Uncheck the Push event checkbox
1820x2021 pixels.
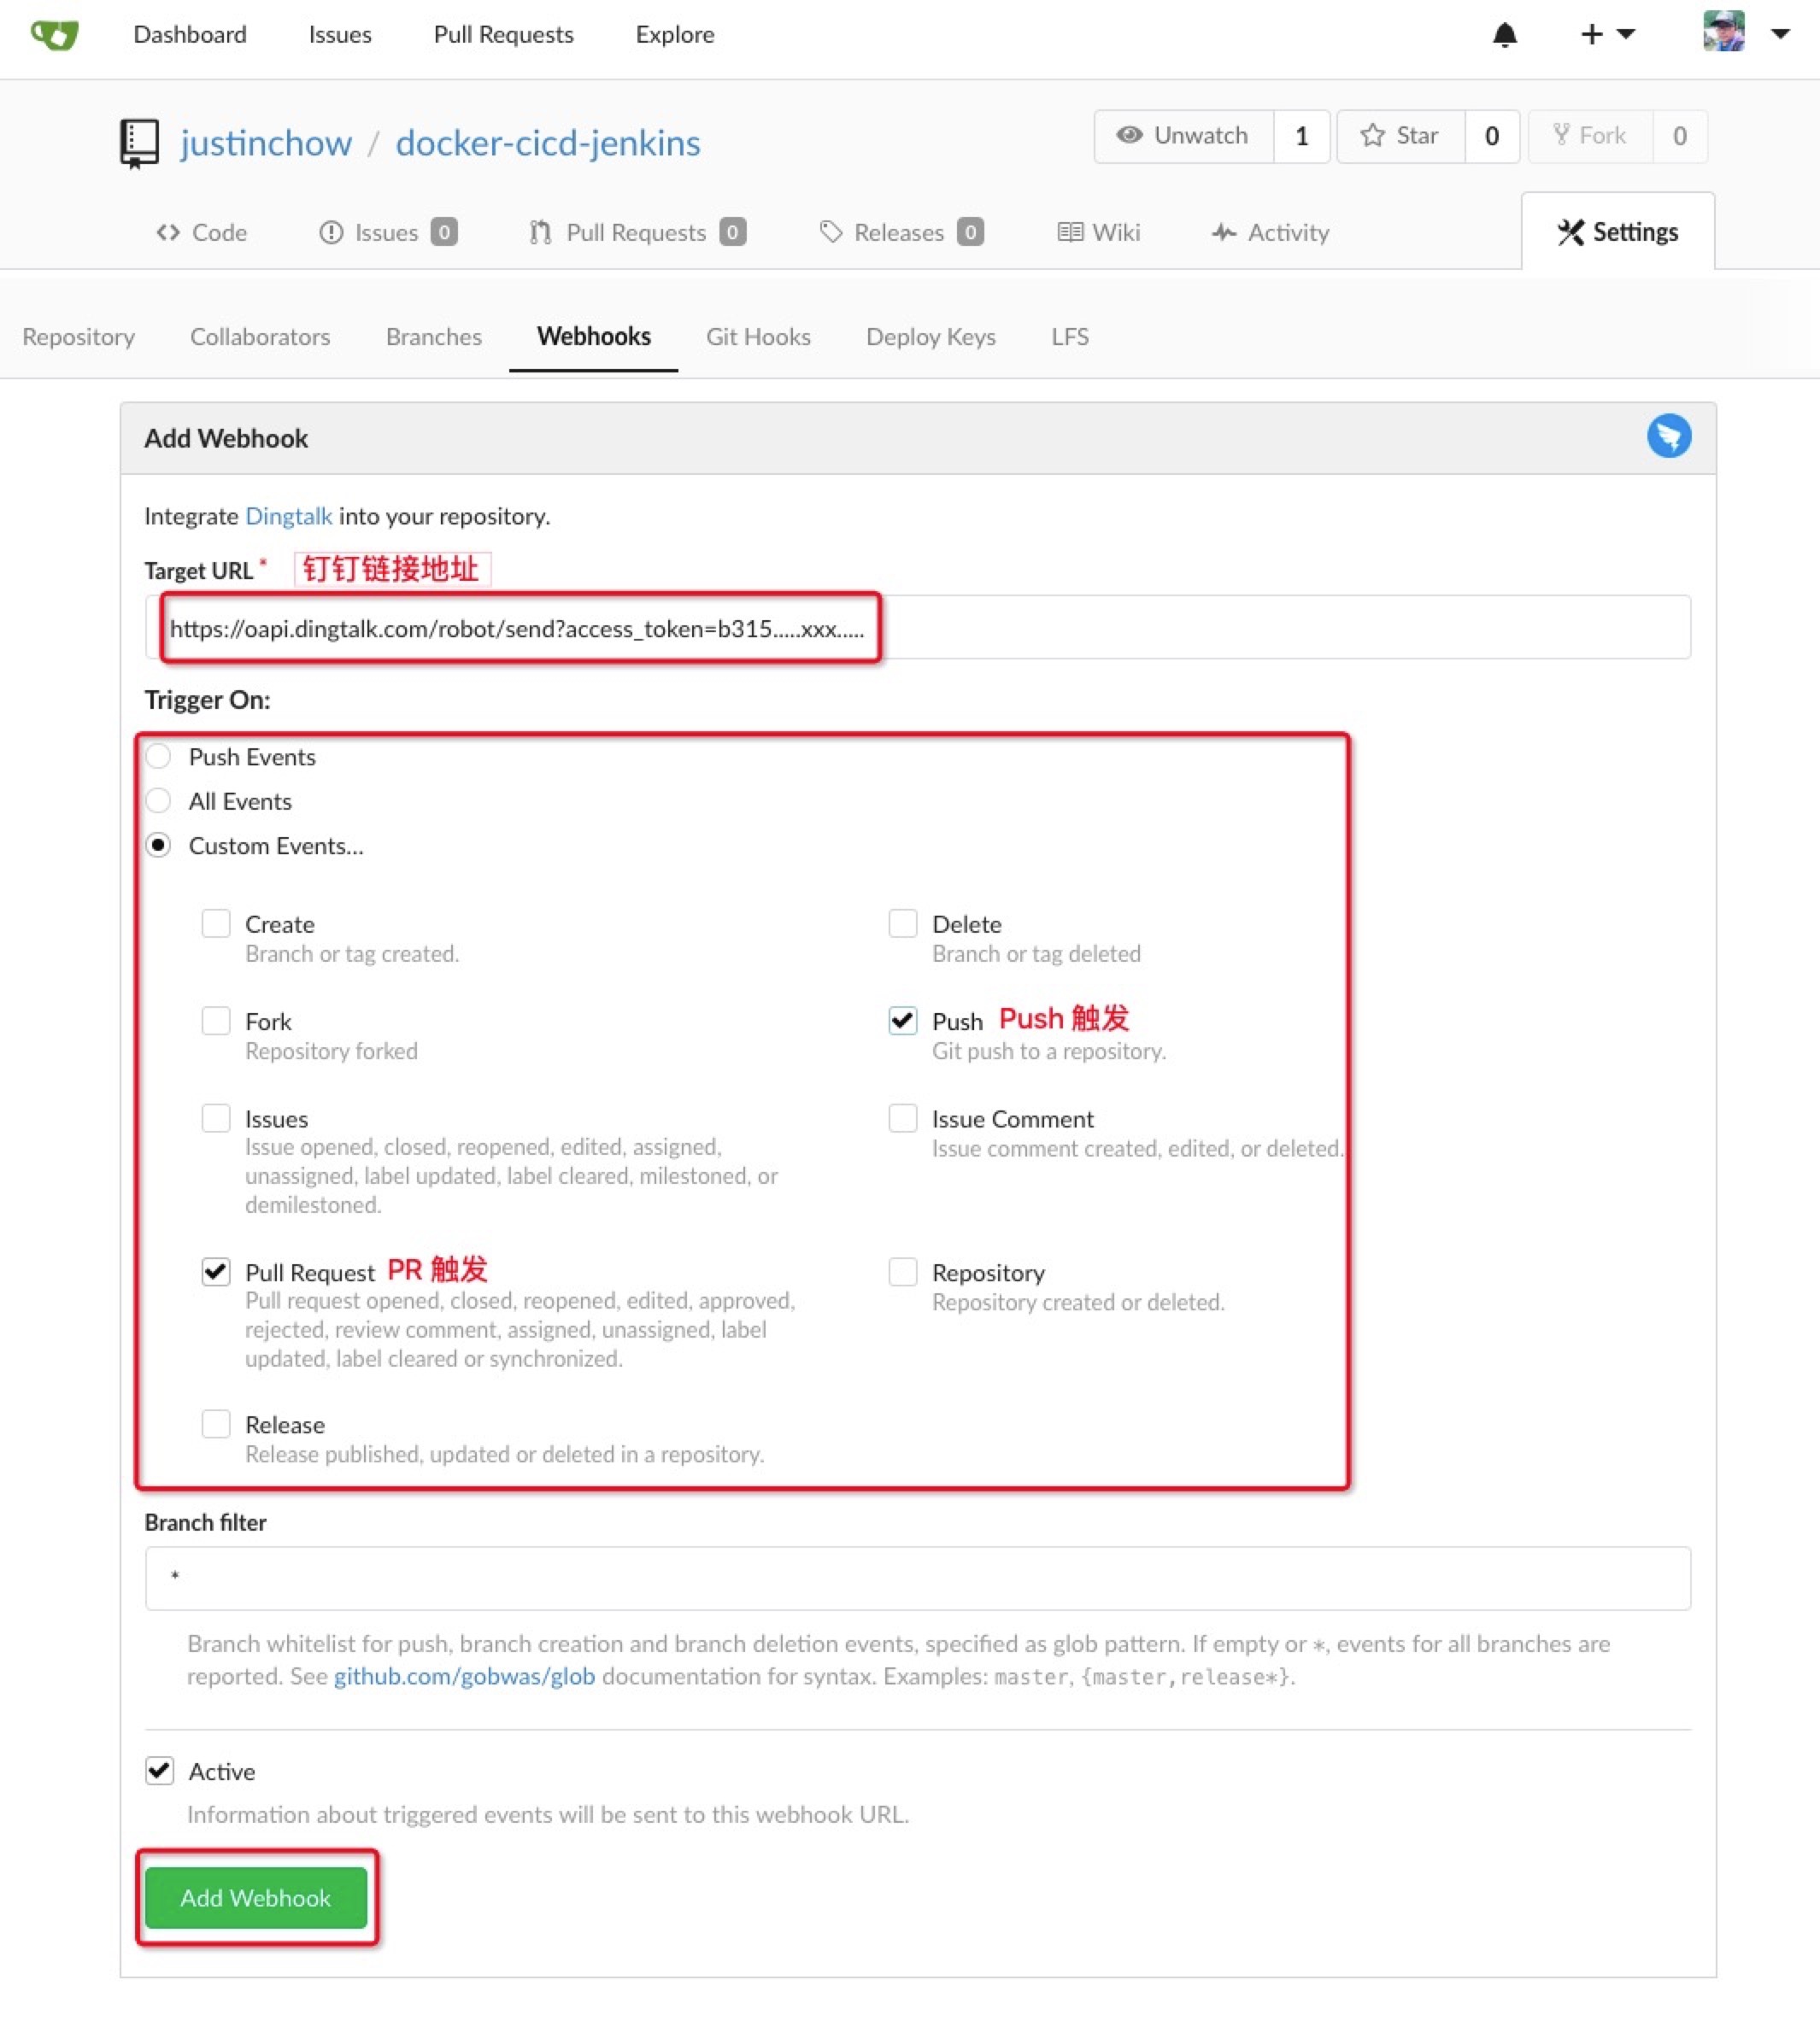[x=902, y=1021]
